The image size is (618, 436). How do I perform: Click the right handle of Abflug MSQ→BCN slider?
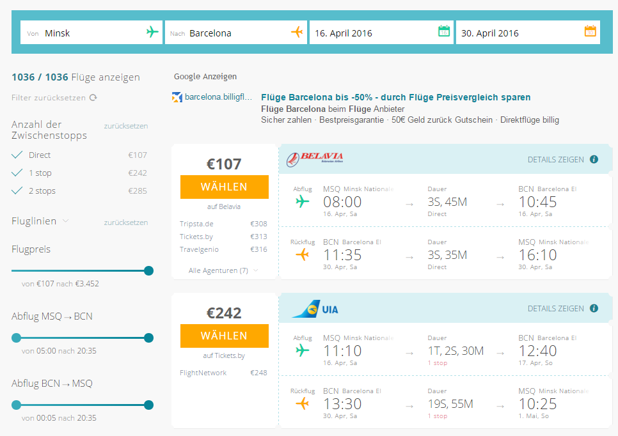click(x=148, y=338)
